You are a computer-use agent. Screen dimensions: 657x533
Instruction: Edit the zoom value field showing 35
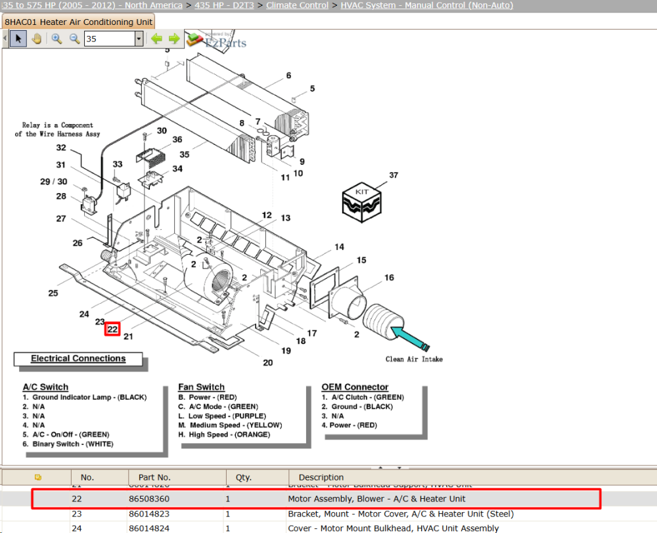[109, 39]
